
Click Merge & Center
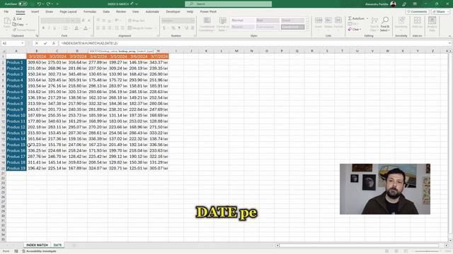point(140,28)
